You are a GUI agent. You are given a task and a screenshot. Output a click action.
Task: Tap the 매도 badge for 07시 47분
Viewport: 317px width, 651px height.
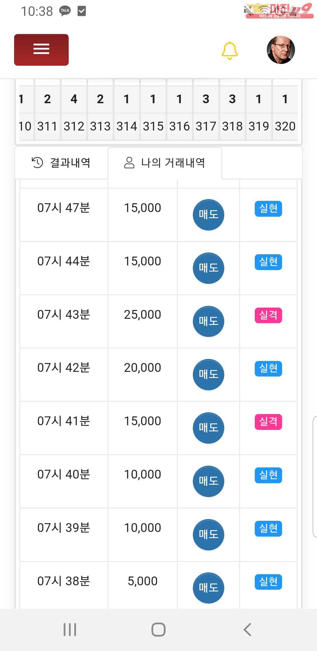(x=208, y=215)
